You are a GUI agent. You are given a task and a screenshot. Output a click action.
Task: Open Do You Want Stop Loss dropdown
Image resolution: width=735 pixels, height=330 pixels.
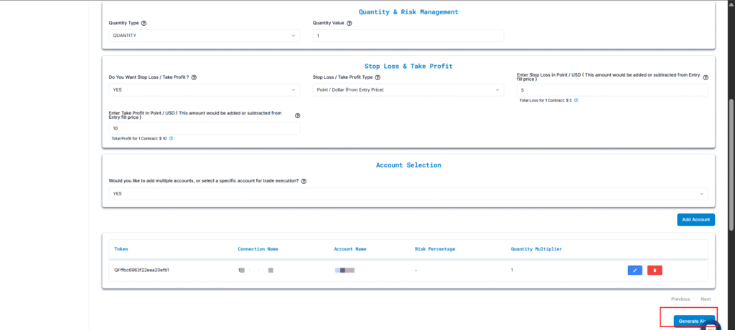point(205,89)
